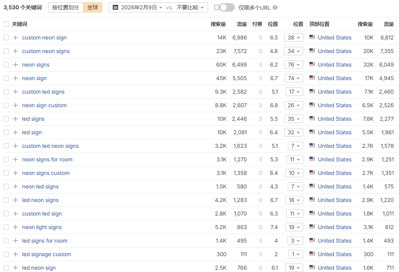Image resolution: width=399 pixels, height=272 pixels.
Task: Expand row plus icon for 'custom neon signs'
Action: [15, 51]
